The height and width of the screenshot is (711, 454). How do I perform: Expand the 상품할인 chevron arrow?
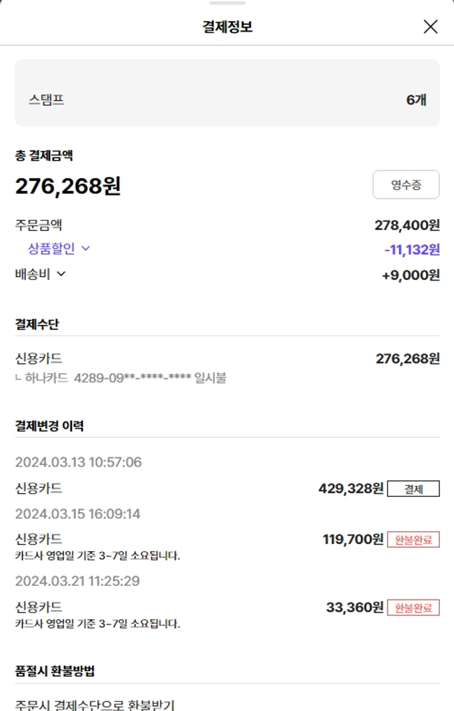pos(85,248)
